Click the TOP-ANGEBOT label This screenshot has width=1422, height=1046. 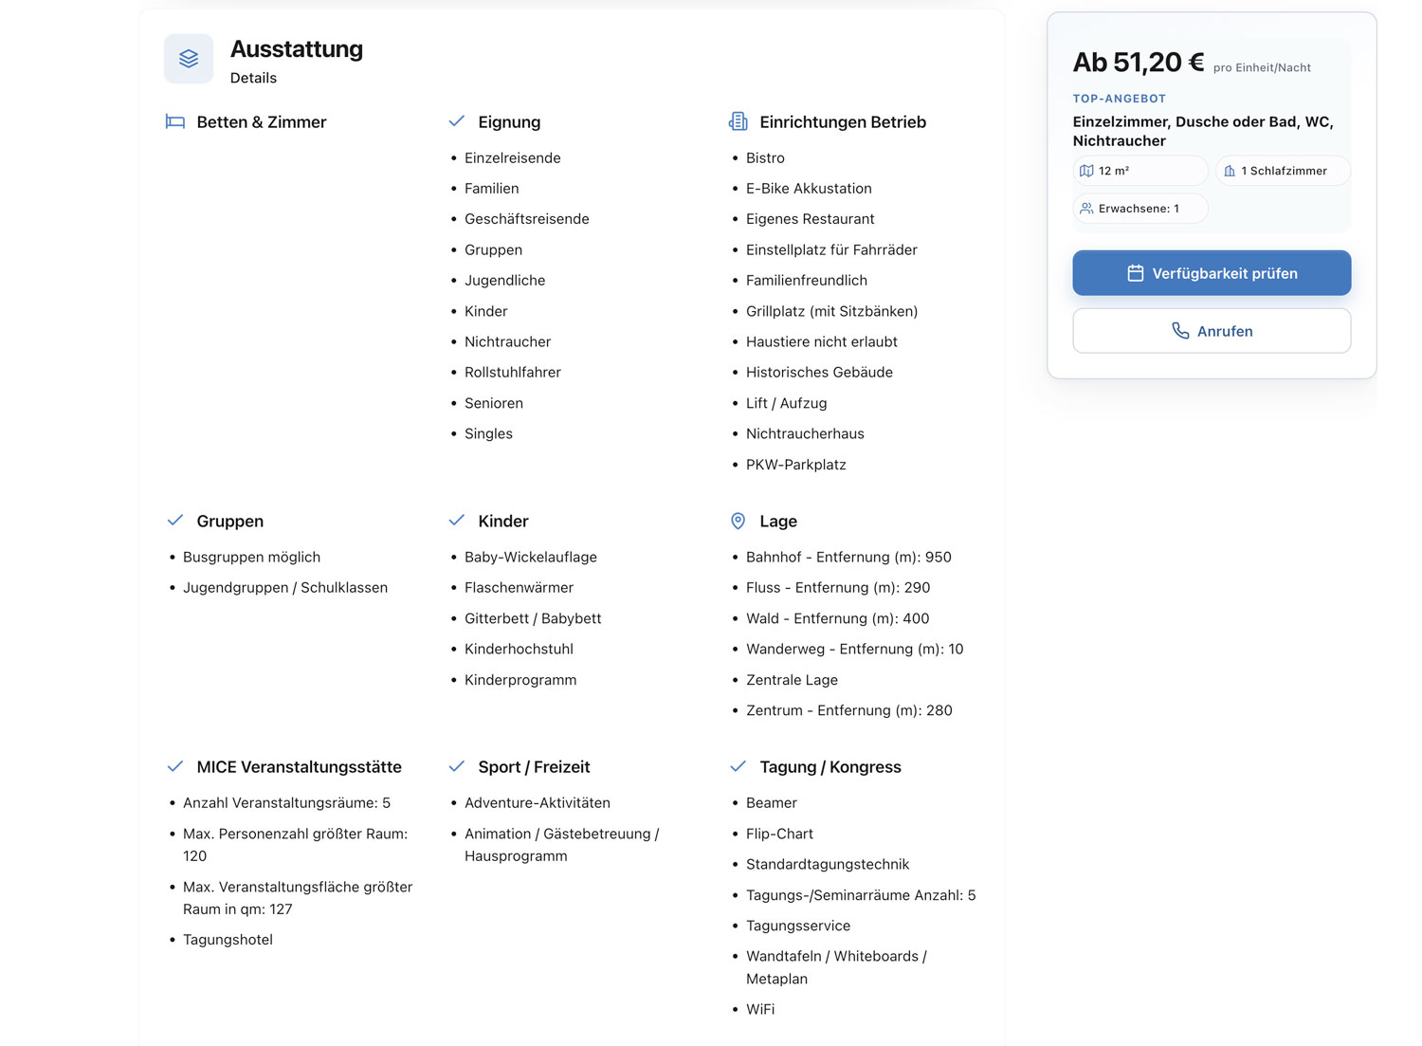click(1120, 99)
